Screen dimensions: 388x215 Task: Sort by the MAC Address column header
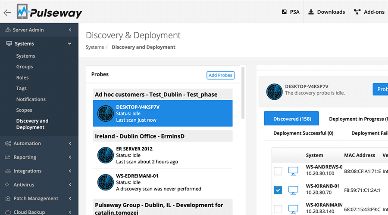pos(360,155)
